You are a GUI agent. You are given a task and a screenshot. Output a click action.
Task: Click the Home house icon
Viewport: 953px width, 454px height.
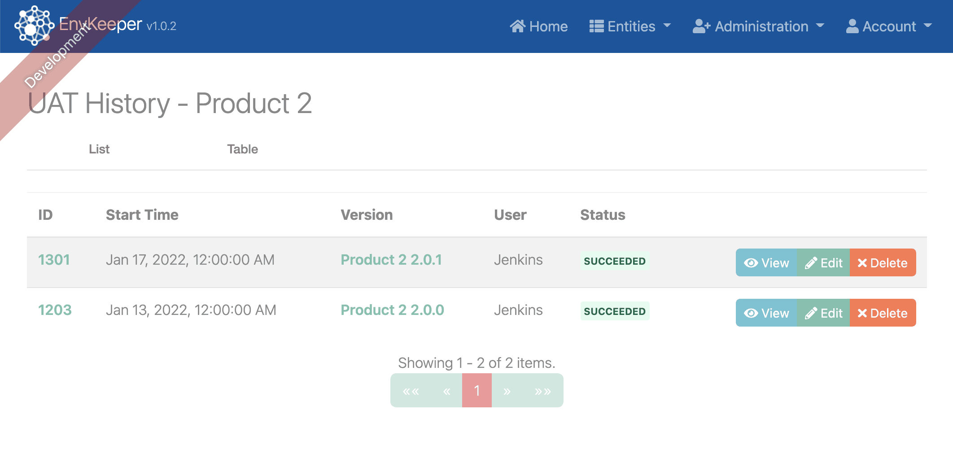pos(517,26)
